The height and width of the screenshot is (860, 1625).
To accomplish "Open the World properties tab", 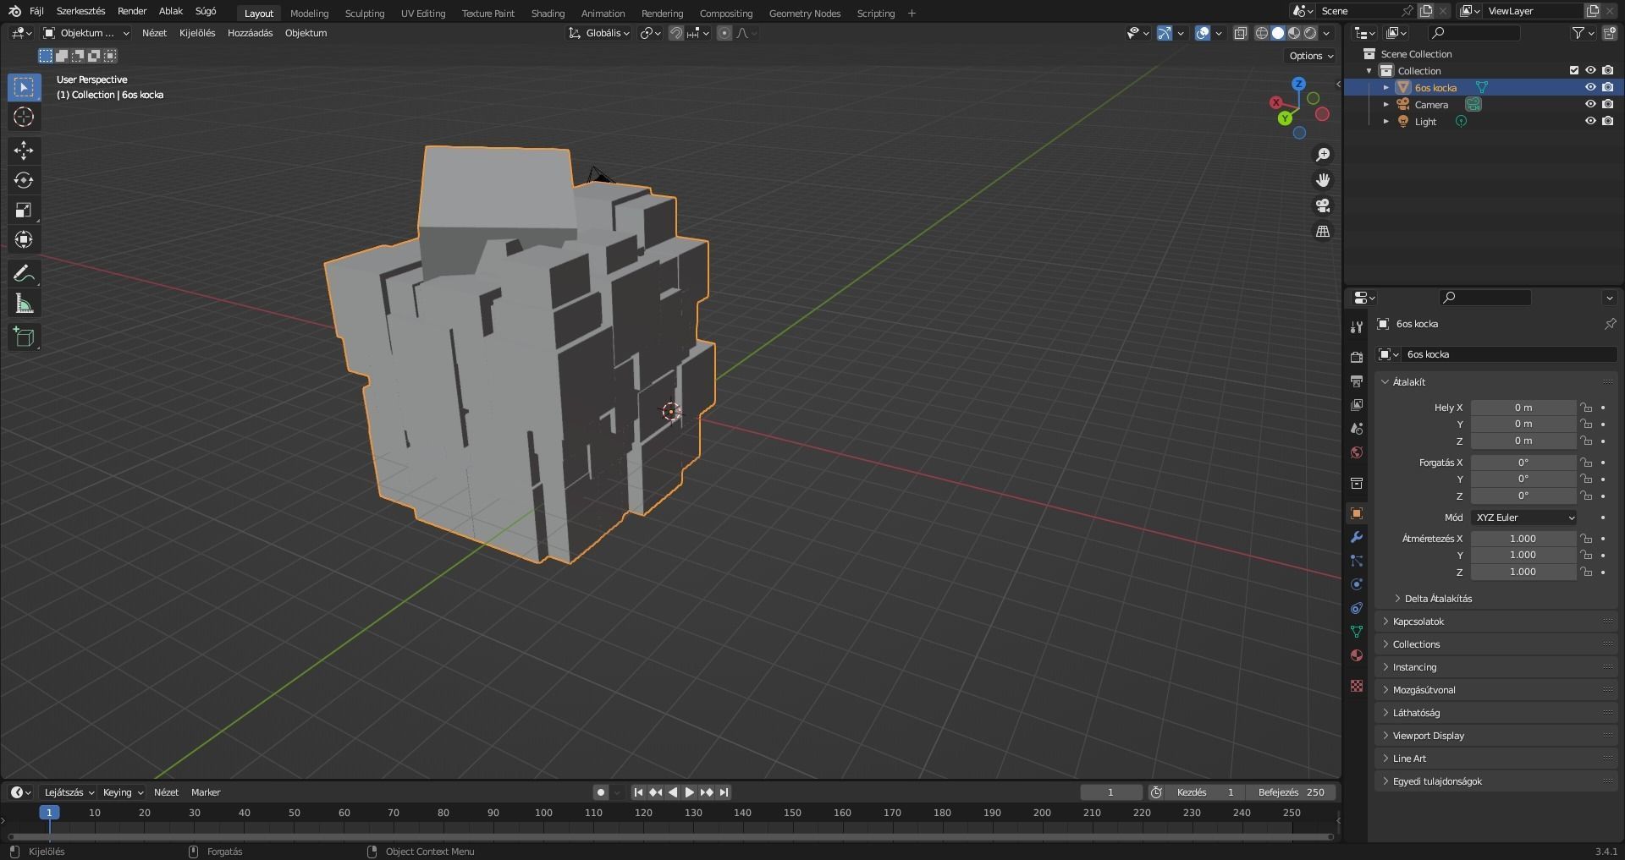I will click(x=1357, y=452).
